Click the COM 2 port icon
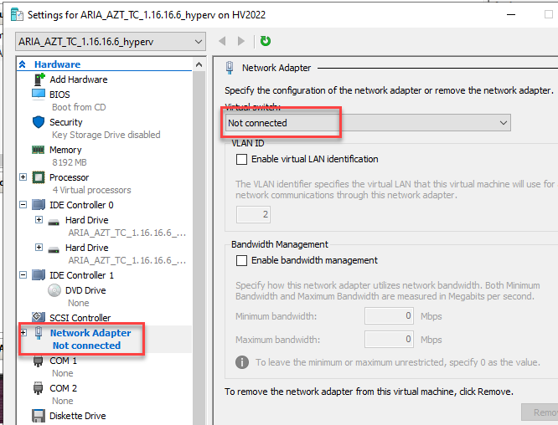 tap(38, 388)
